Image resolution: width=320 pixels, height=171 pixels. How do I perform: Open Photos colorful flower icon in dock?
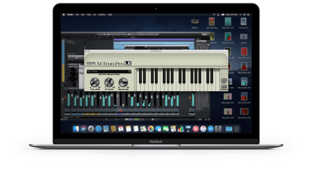(151, 129)
